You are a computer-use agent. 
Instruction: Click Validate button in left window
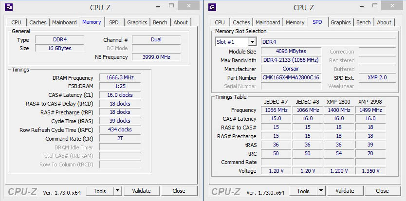[x=141, y=191]
